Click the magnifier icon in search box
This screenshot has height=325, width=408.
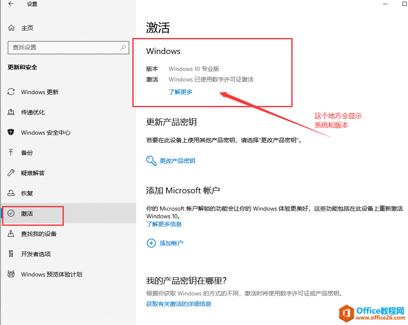point(123,47)
